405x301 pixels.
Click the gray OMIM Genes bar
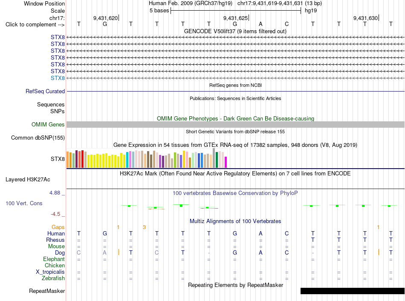[235, 125]
